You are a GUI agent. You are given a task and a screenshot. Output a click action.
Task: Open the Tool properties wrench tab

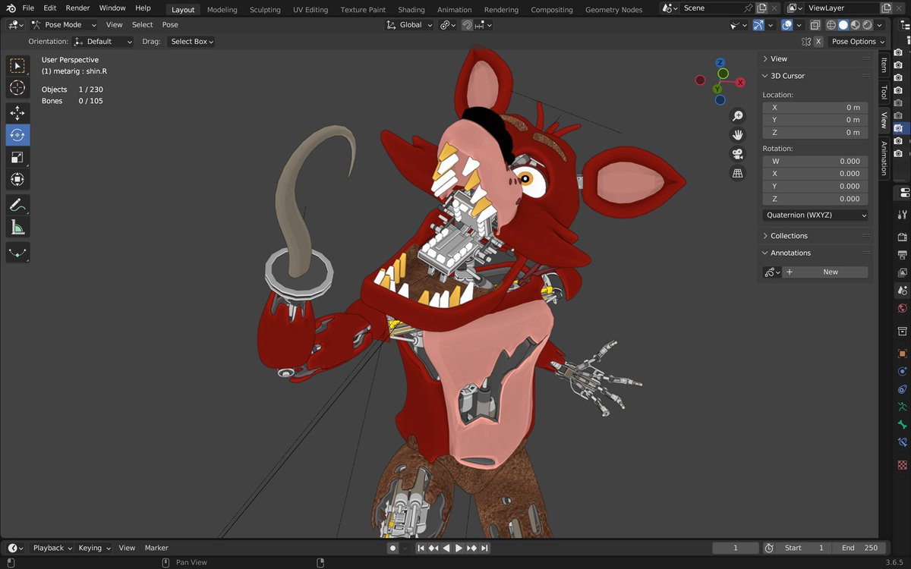coord(903,215)
